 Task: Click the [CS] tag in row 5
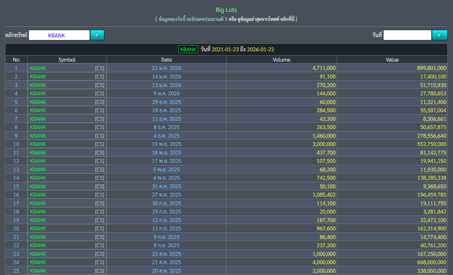[x=99, y=102]
